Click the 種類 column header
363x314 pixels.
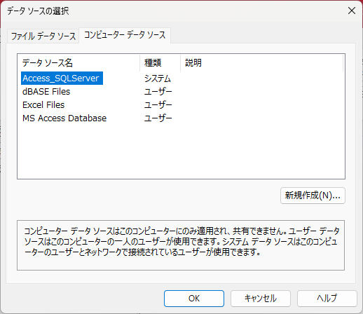(x=160, y=63)
